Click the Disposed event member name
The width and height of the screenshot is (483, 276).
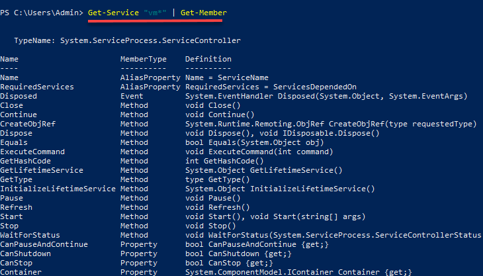pyautogui.click(x=19, y=96)
